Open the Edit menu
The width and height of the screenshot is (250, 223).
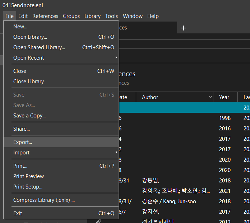(23, 16)
